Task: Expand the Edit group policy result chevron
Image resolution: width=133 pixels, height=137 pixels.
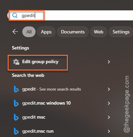Action: click(109, 62)
